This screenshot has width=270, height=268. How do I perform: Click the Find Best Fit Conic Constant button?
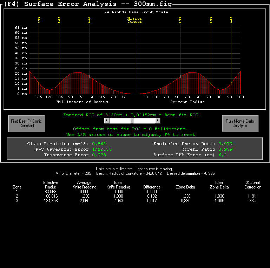(x=27, y=123)
